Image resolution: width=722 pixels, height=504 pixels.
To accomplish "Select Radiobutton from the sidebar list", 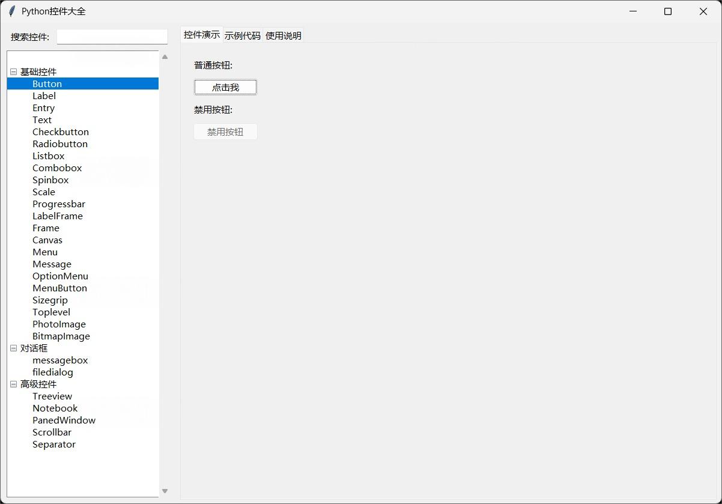I will pyautogui.click(x=60, y=144).
